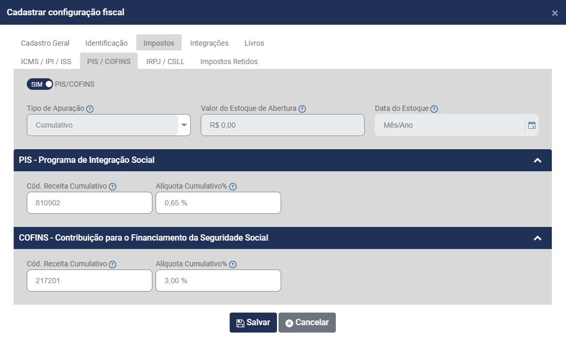This screenshot has height=342, width=566.
Task: Click the Cancelar button
Action: [307, 323]
